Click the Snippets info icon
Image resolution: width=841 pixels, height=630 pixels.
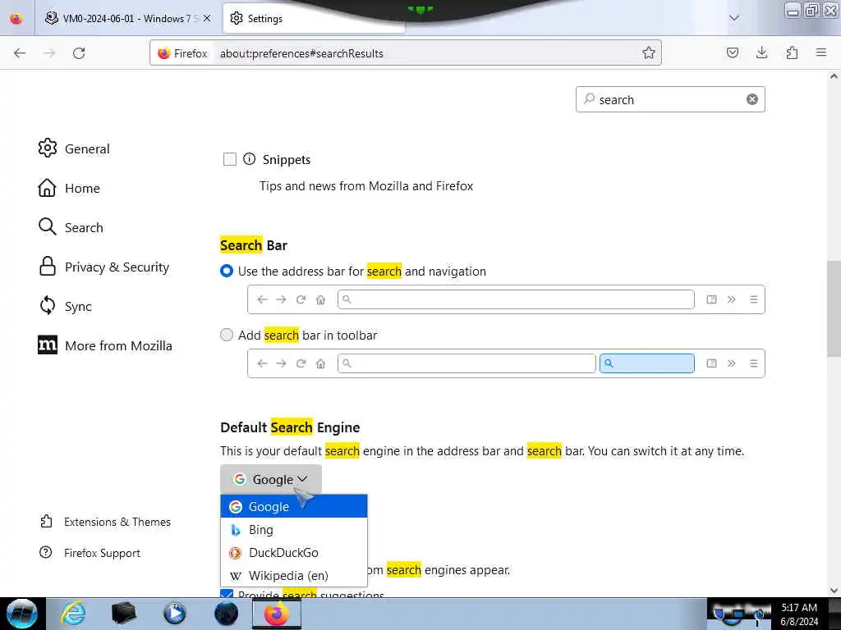pos(249,158)
